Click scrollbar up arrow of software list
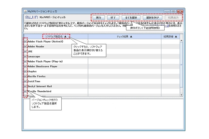The height and width of the screenshot is (139, 209). 181,40
